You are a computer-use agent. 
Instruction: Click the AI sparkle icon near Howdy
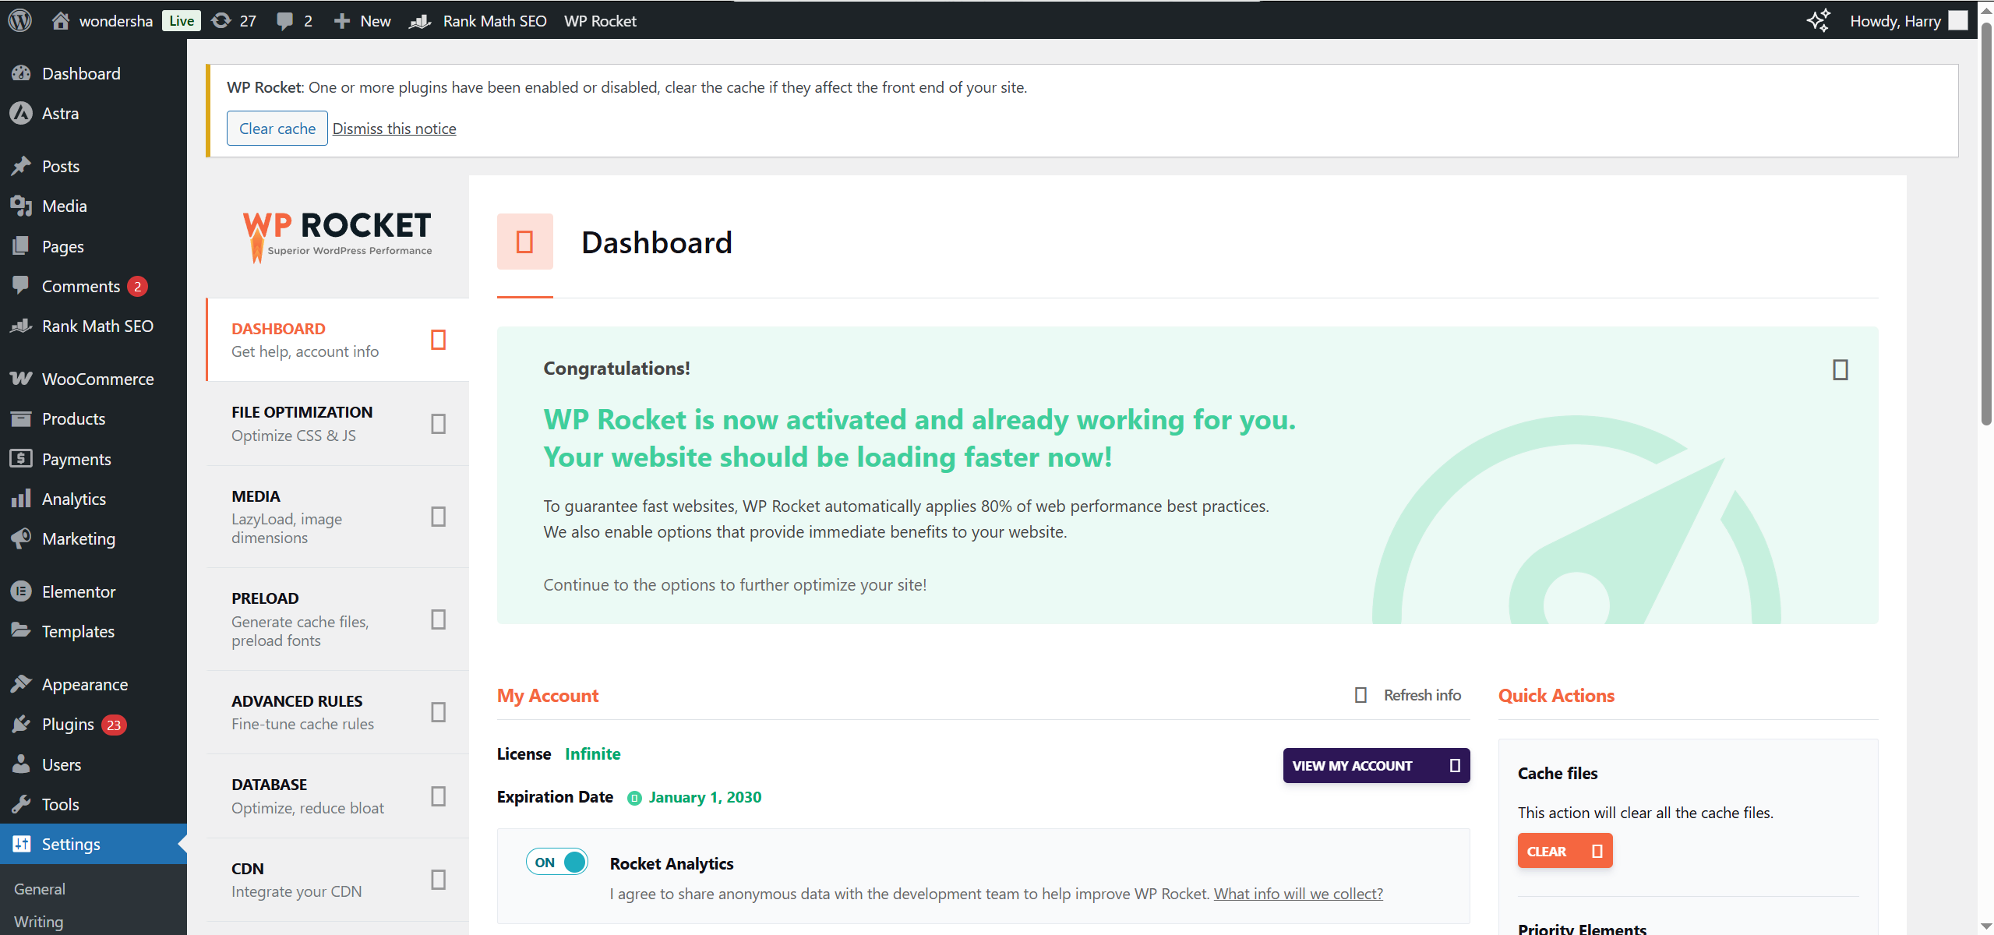tap(1818, 20)
